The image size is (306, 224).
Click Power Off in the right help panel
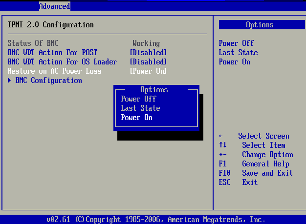tap(236, 43)
